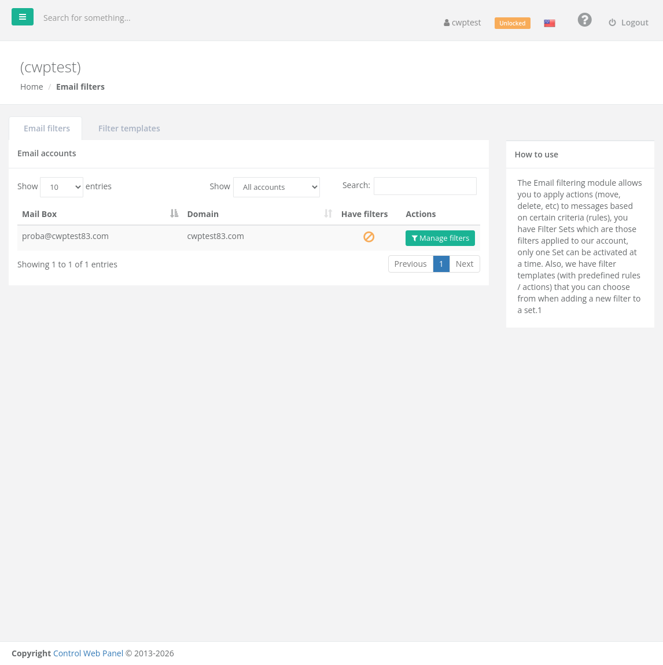Viewport: 663px width, 665px height.
Task: Click the Unlocked status badge
Action: pos(512,23)
